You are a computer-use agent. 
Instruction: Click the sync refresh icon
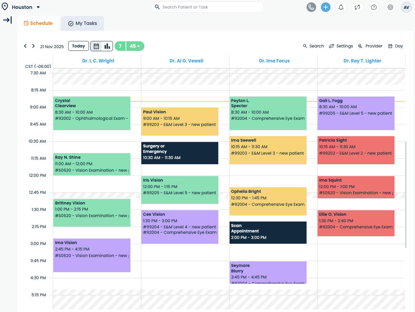click(358, 7)
